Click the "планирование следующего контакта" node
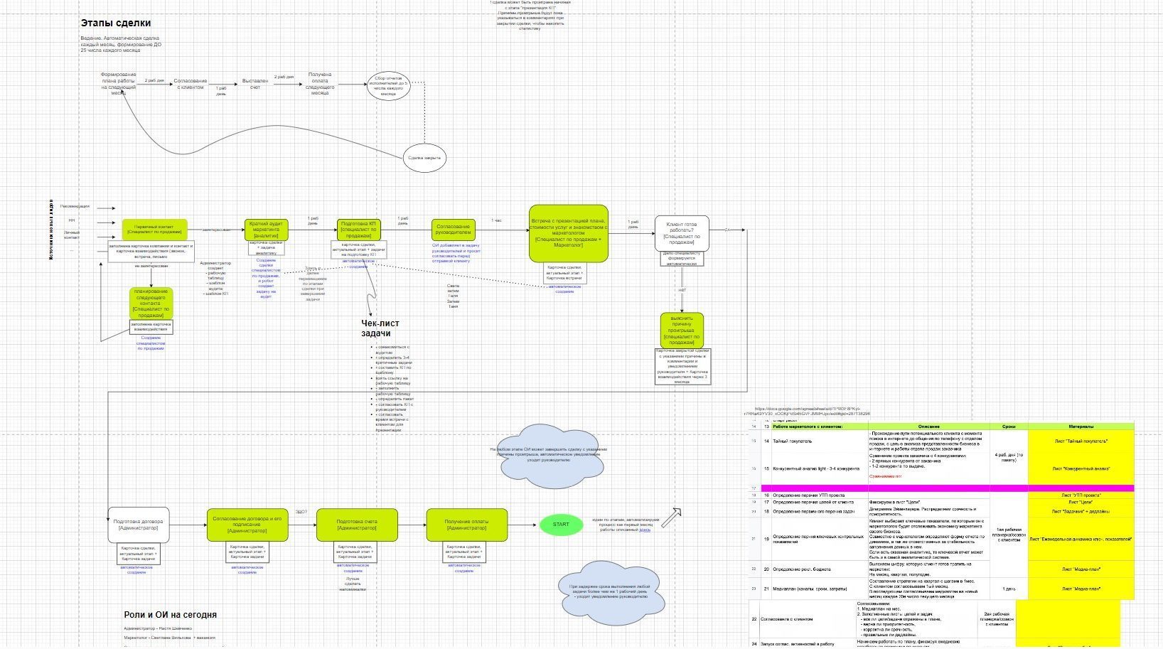1163x649 pixels. (x=151, y=304)
